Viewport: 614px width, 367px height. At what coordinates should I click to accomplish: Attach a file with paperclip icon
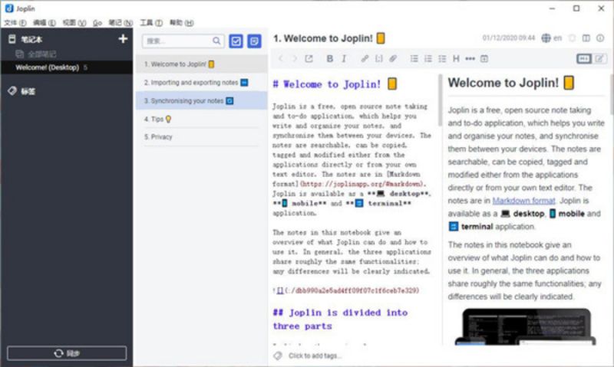[x=393, y=59]
